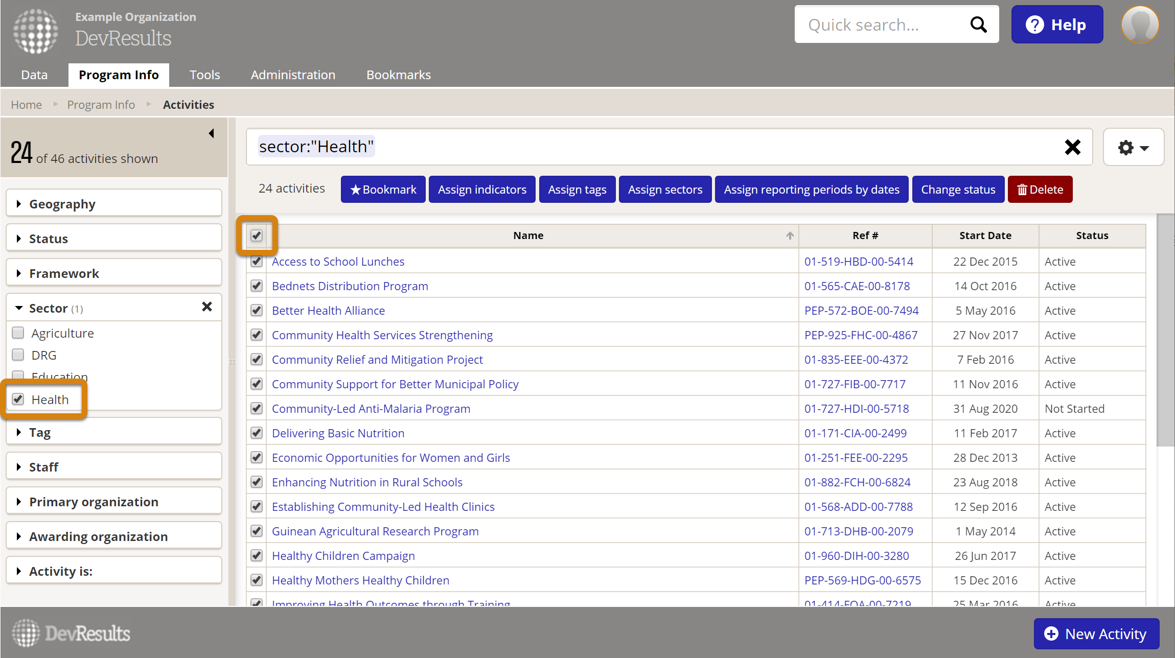
Task: Click the activities list vertical scrollbar
Action: coord(1165,330)
